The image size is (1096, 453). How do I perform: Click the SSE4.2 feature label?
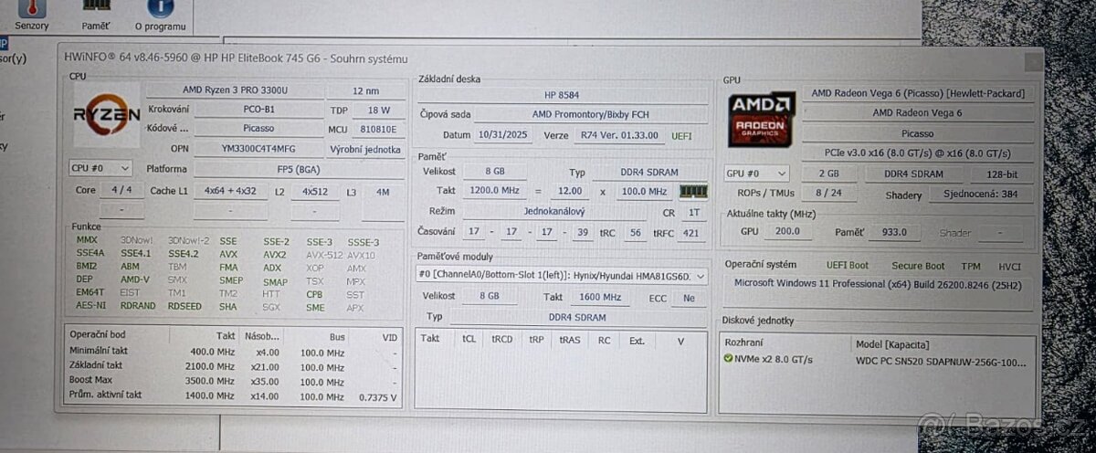pos(184,253)
